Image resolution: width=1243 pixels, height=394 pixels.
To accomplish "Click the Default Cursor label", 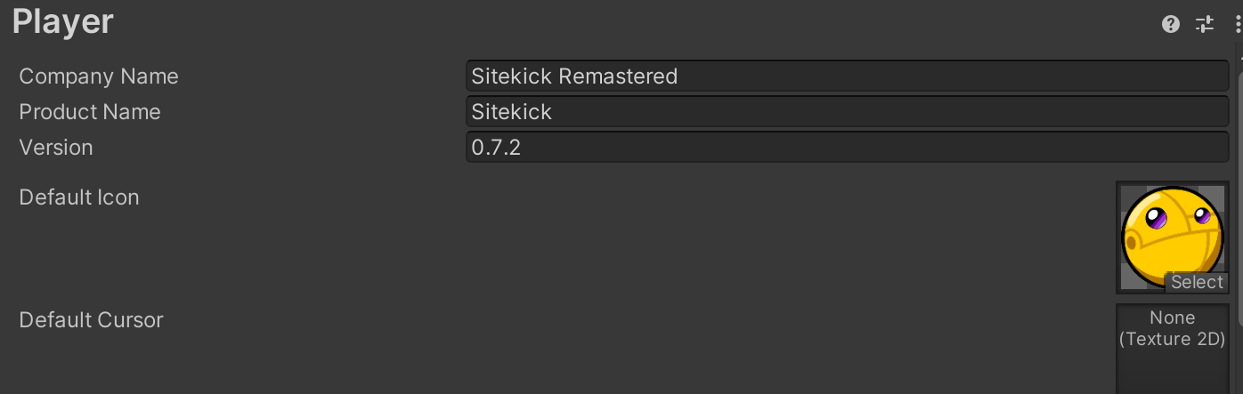I will pos(92,320).
